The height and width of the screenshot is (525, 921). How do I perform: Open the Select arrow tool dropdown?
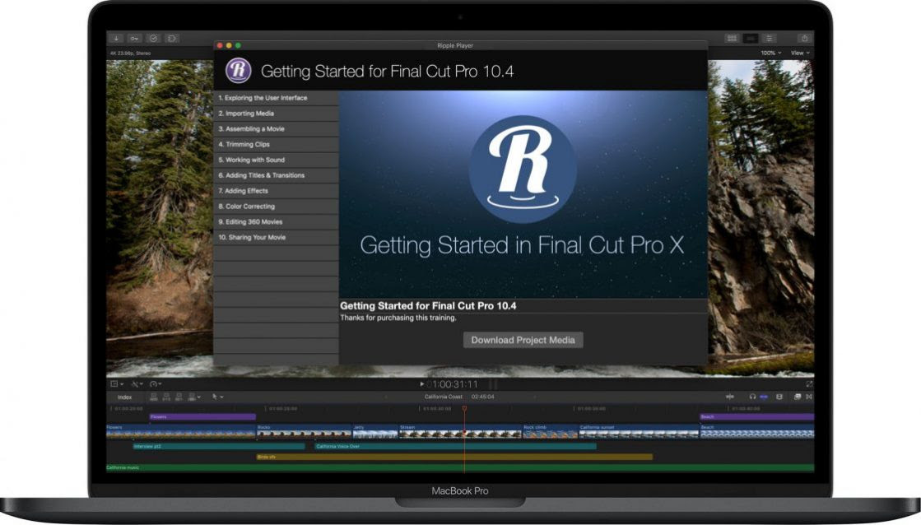218,397
